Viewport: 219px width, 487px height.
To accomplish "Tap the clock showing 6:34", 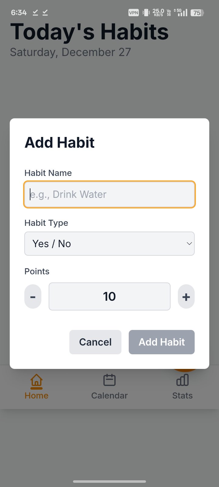I will [19, 12].
